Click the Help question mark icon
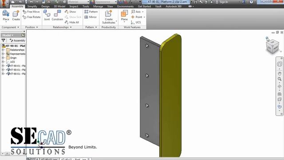This screenshot has height=160, width=284. pos(251,2)
